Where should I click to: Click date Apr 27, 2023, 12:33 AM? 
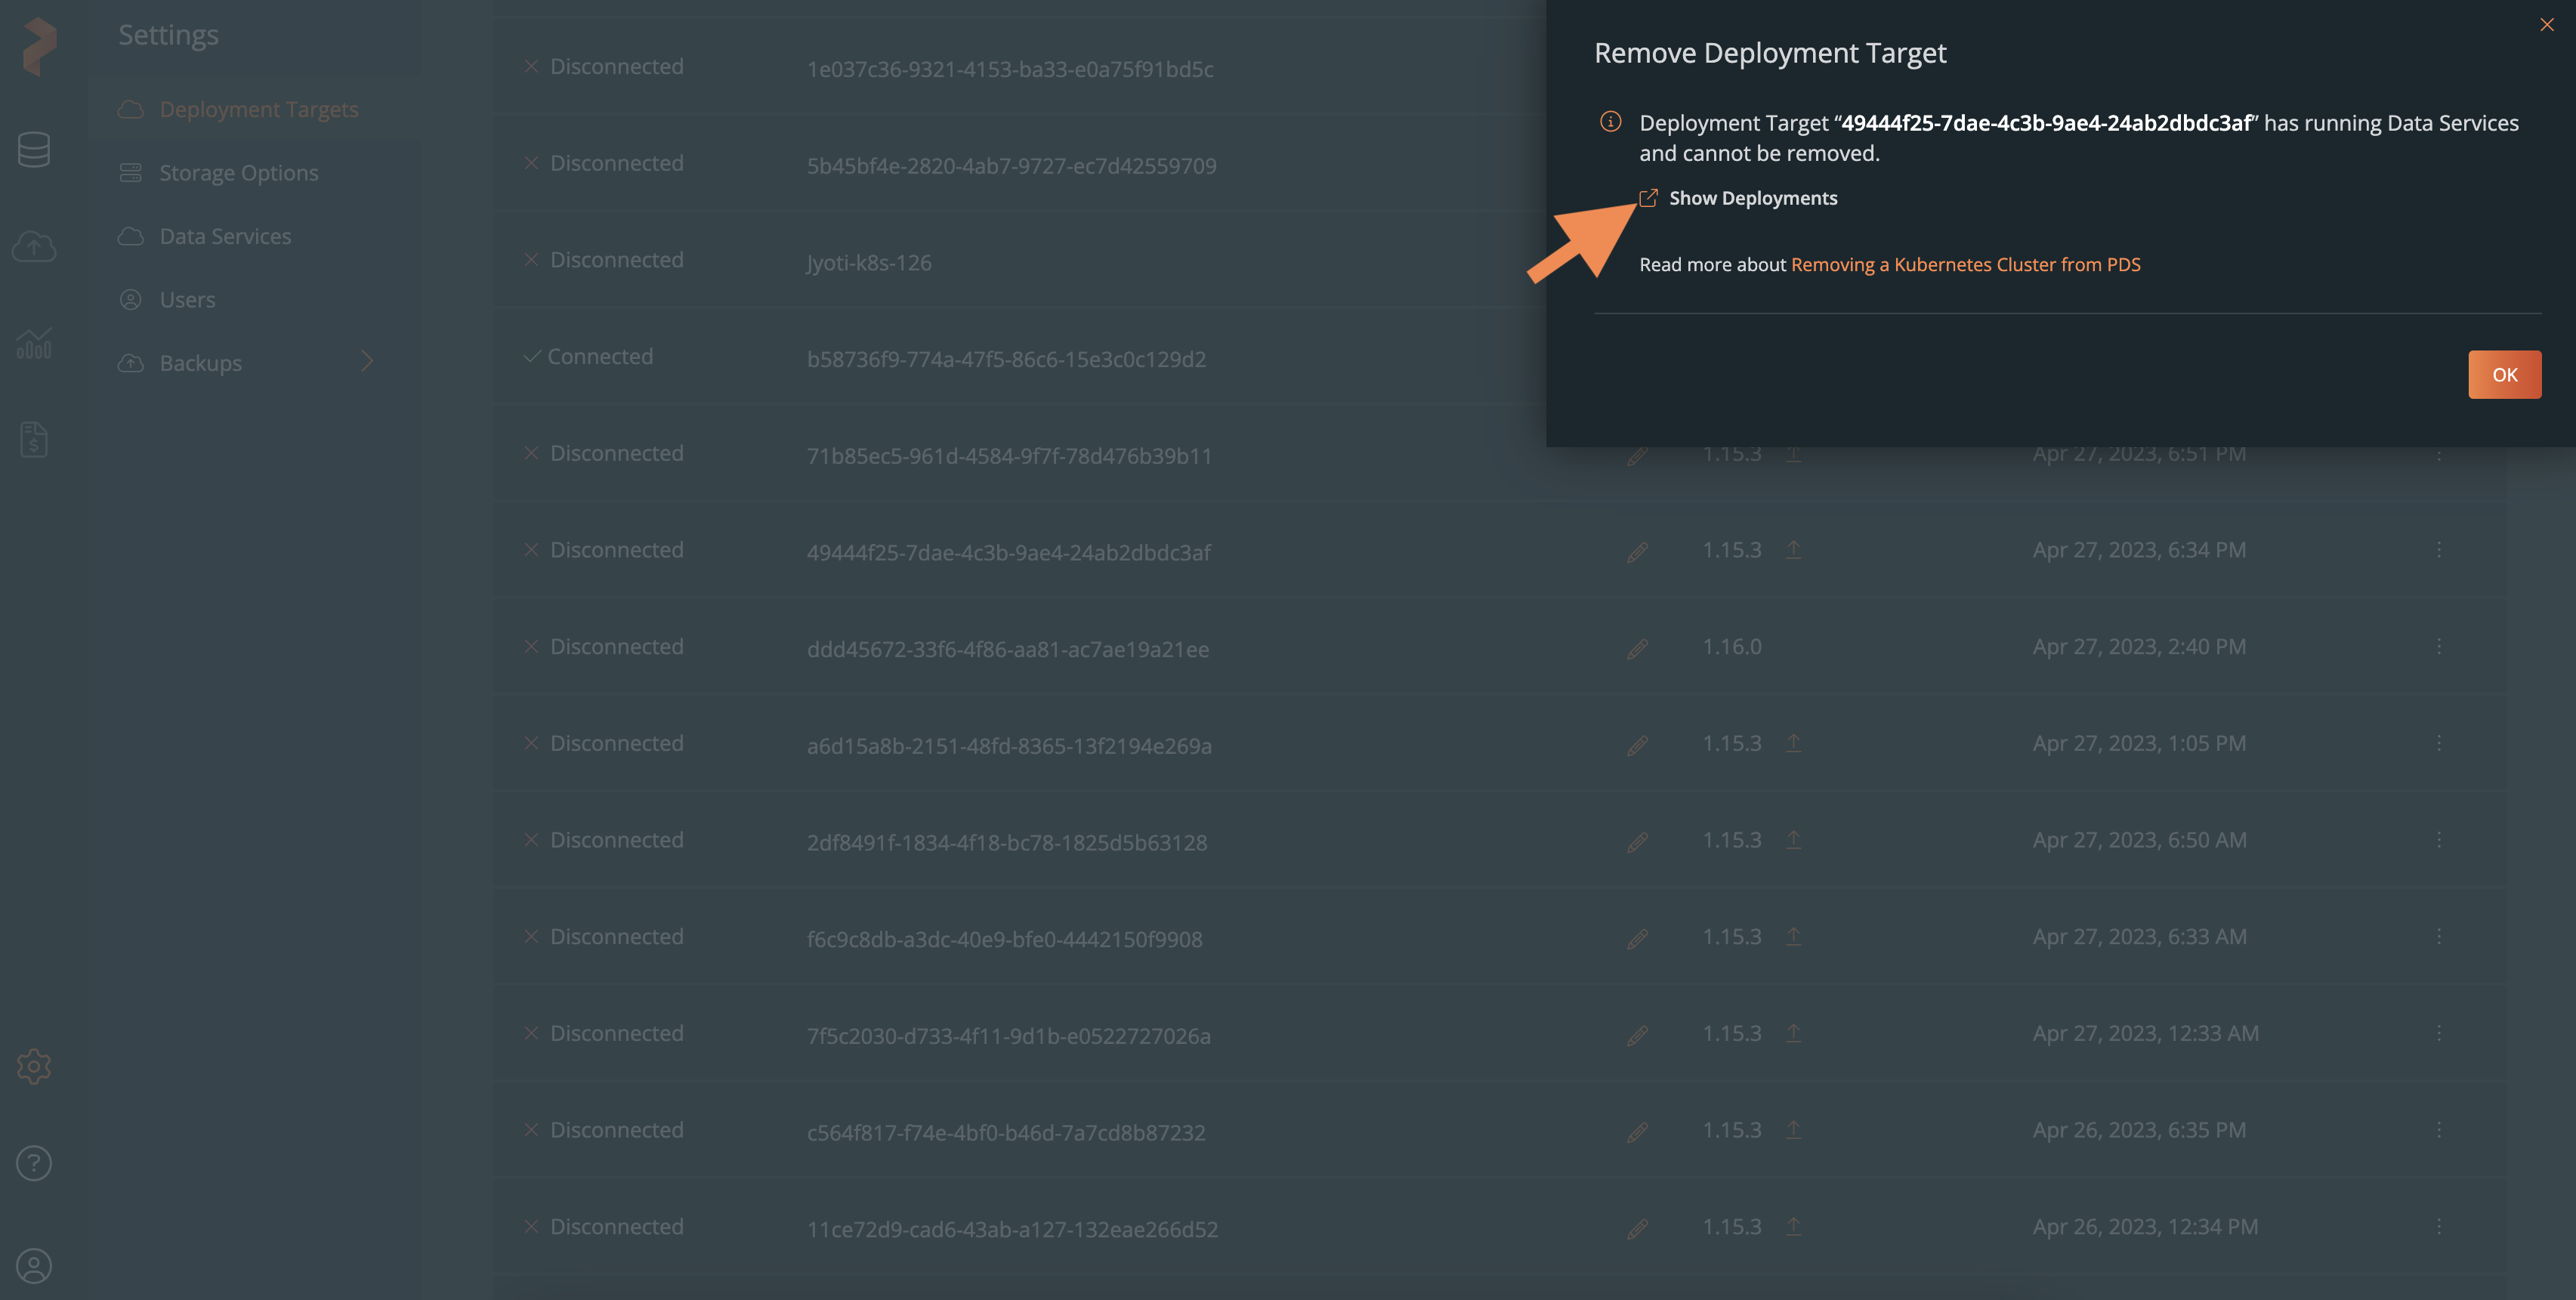(x=2146, y=1033)
